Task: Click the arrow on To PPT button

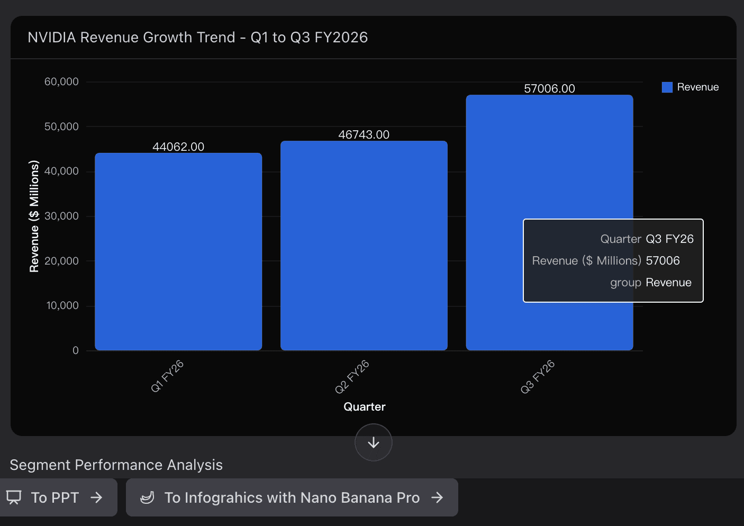Action: coord(96,497)
